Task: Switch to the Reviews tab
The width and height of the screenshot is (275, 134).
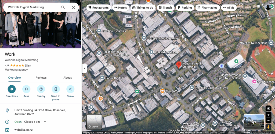Action: (41, 78)
